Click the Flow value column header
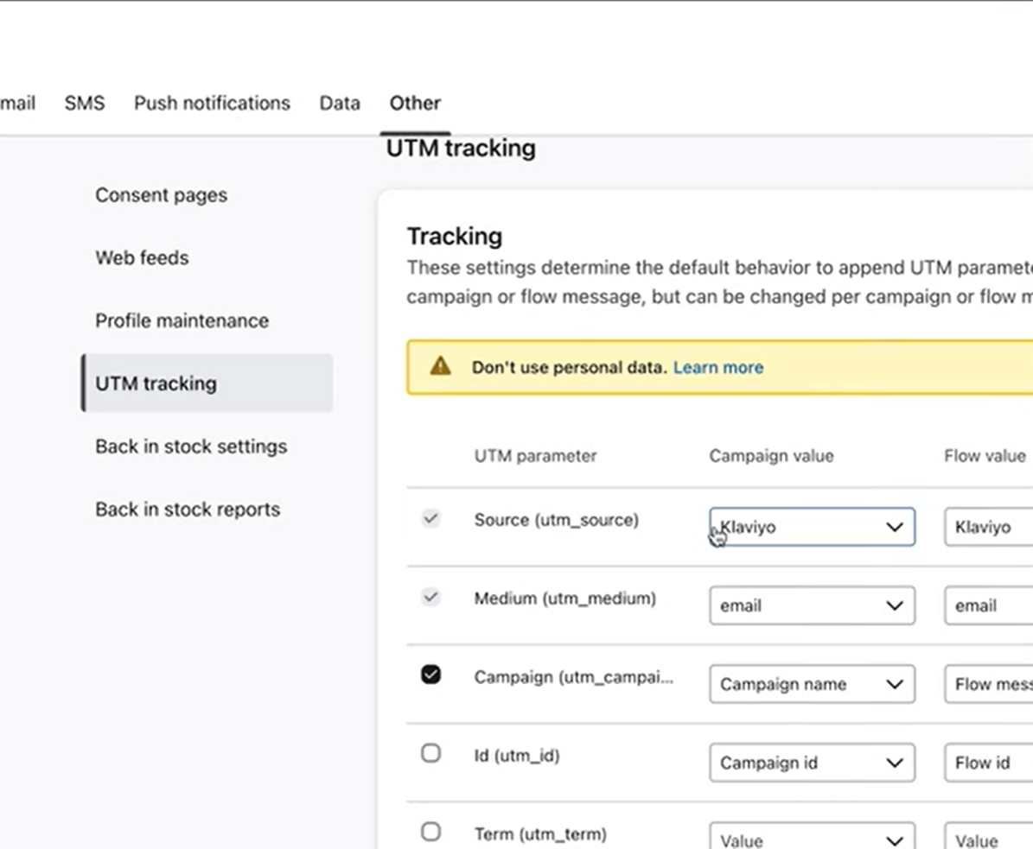The width and height of the screenshot is (1033, 849). (x=985, y=456)
